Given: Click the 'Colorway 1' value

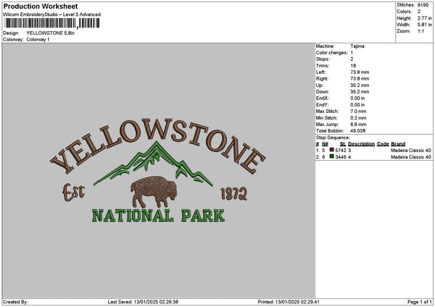Looking at the screenshot, I should 38,40.
